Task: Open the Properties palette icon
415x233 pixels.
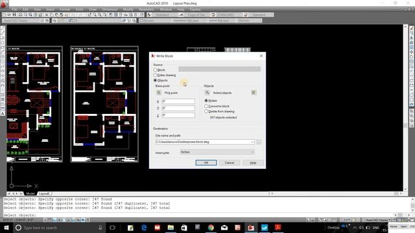Action: pyautogui.click(x=111, y=15)
